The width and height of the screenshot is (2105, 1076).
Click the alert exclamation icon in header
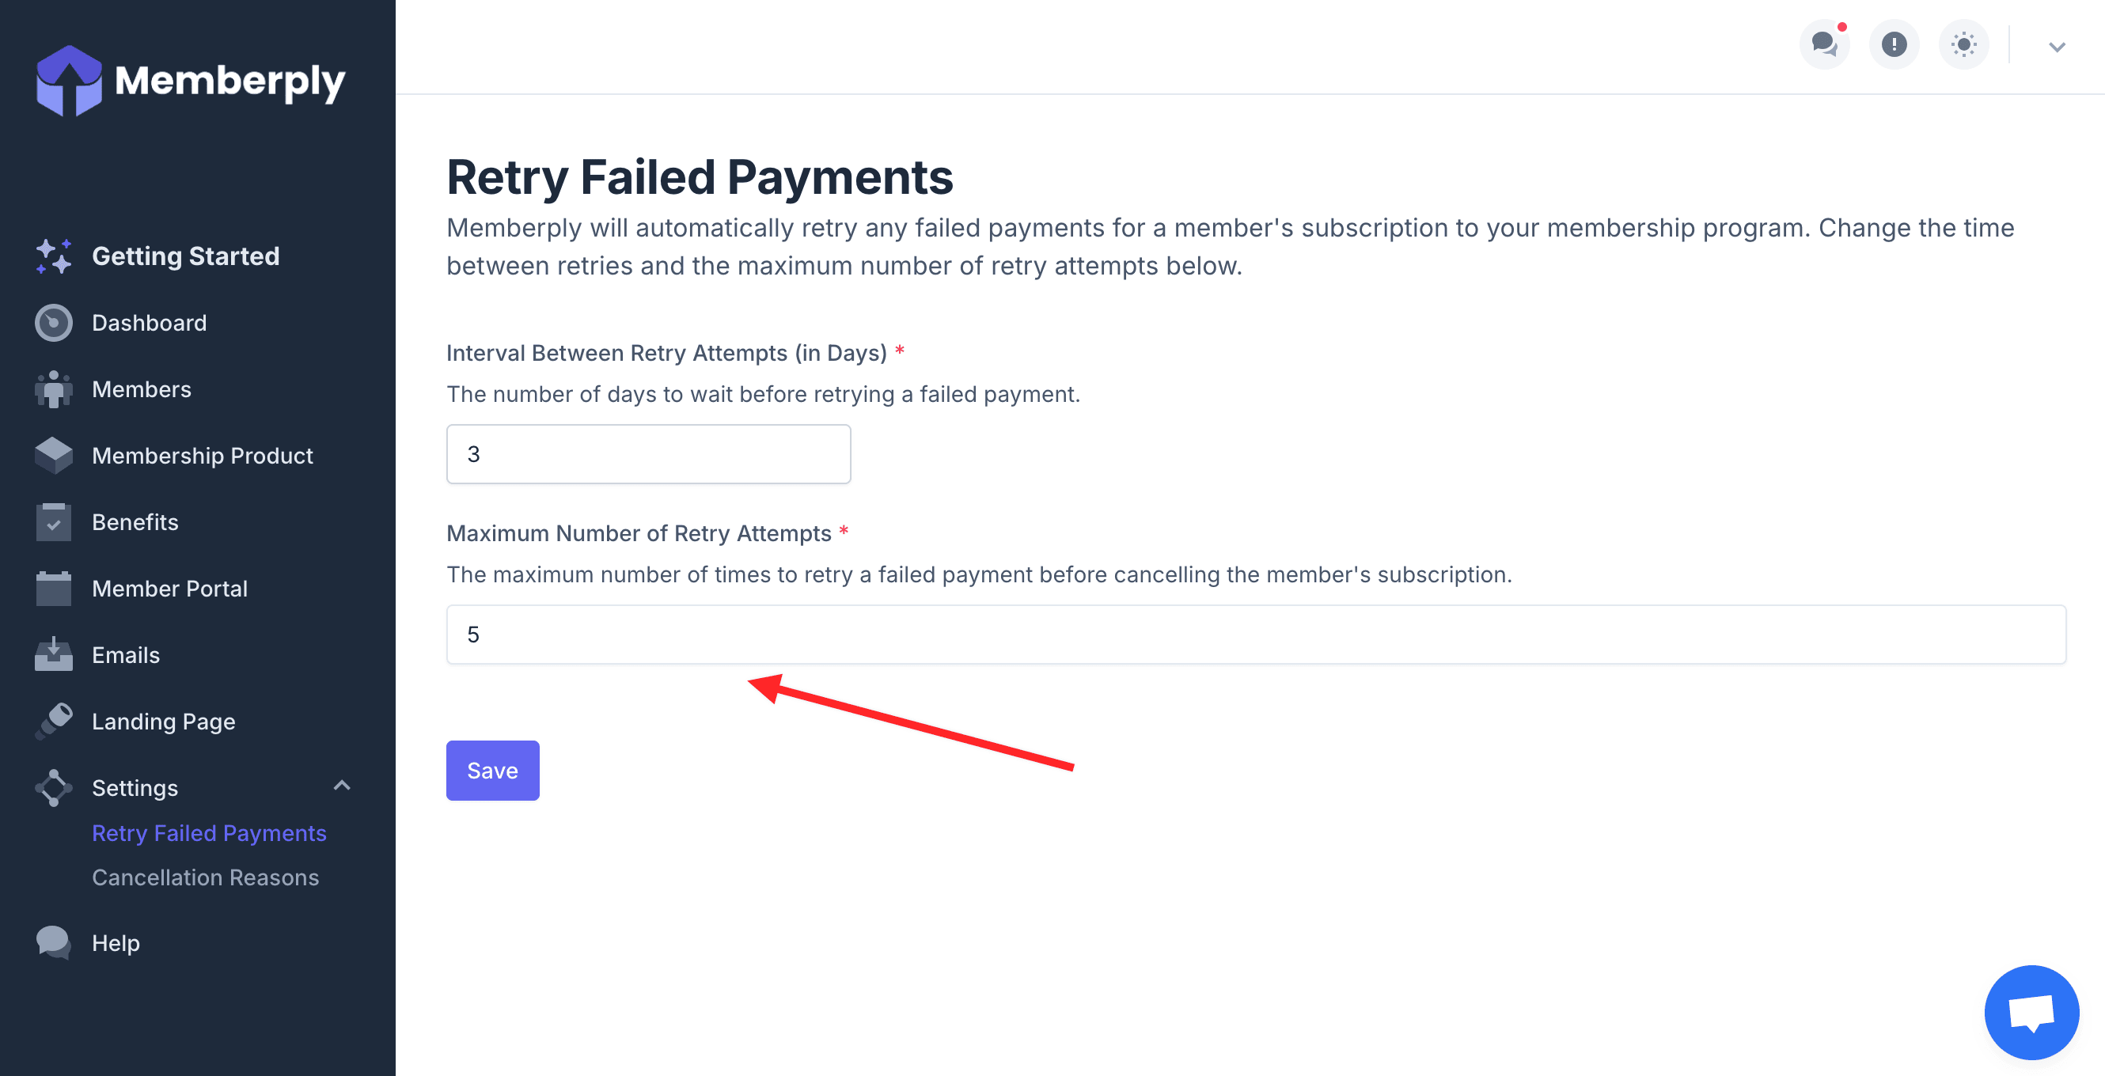1894,44
